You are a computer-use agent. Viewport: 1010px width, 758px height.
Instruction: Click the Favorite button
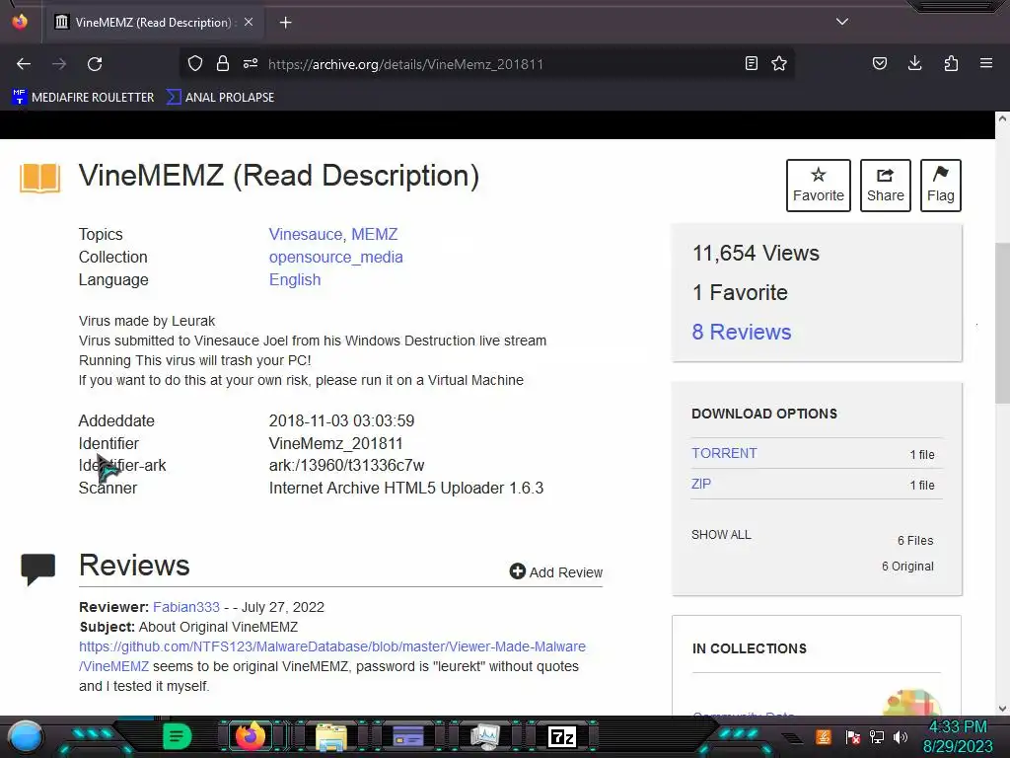click(x=818, y=185)
